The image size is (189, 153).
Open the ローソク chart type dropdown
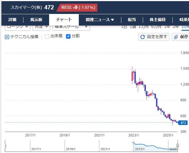click(x=18, y=27)
